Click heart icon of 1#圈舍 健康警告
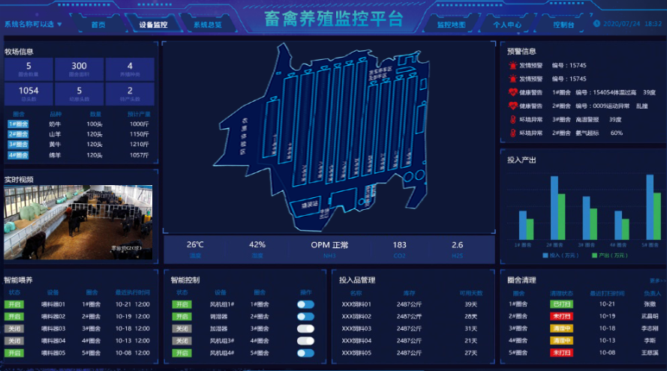The image size is (667, 371). (512, 92)
